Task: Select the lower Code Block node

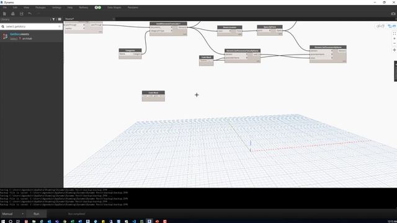Action: 153,96
